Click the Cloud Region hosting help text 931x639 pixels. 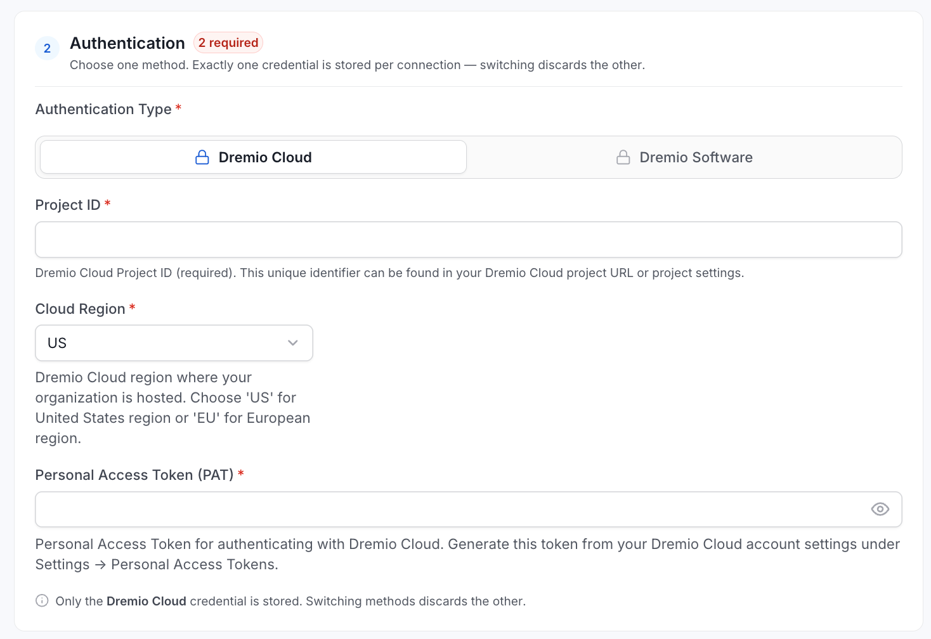point(173,408)
